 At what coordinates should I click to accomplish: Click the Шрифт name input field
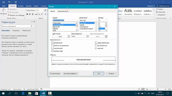point(65,20)
